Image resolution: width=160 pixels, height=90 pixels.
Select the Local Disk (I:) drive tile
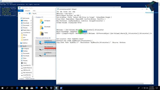pyautogui.click(x=46, y=54)
